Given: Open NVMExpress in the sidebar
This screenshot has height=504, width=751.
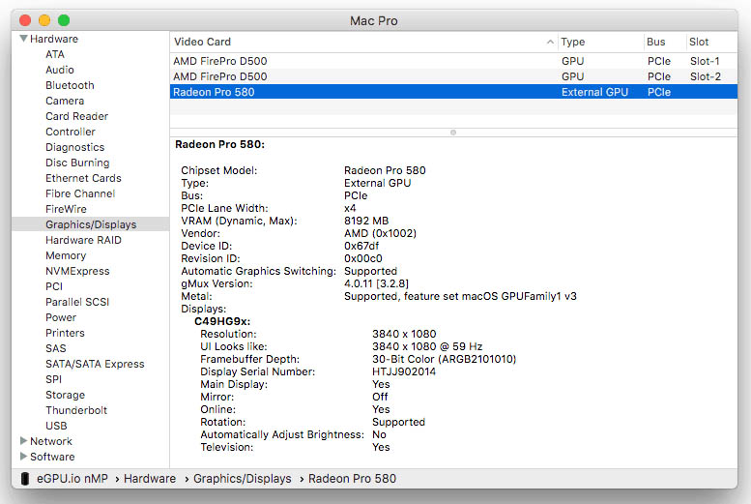Looking at the screenshot, I should 77,271.
